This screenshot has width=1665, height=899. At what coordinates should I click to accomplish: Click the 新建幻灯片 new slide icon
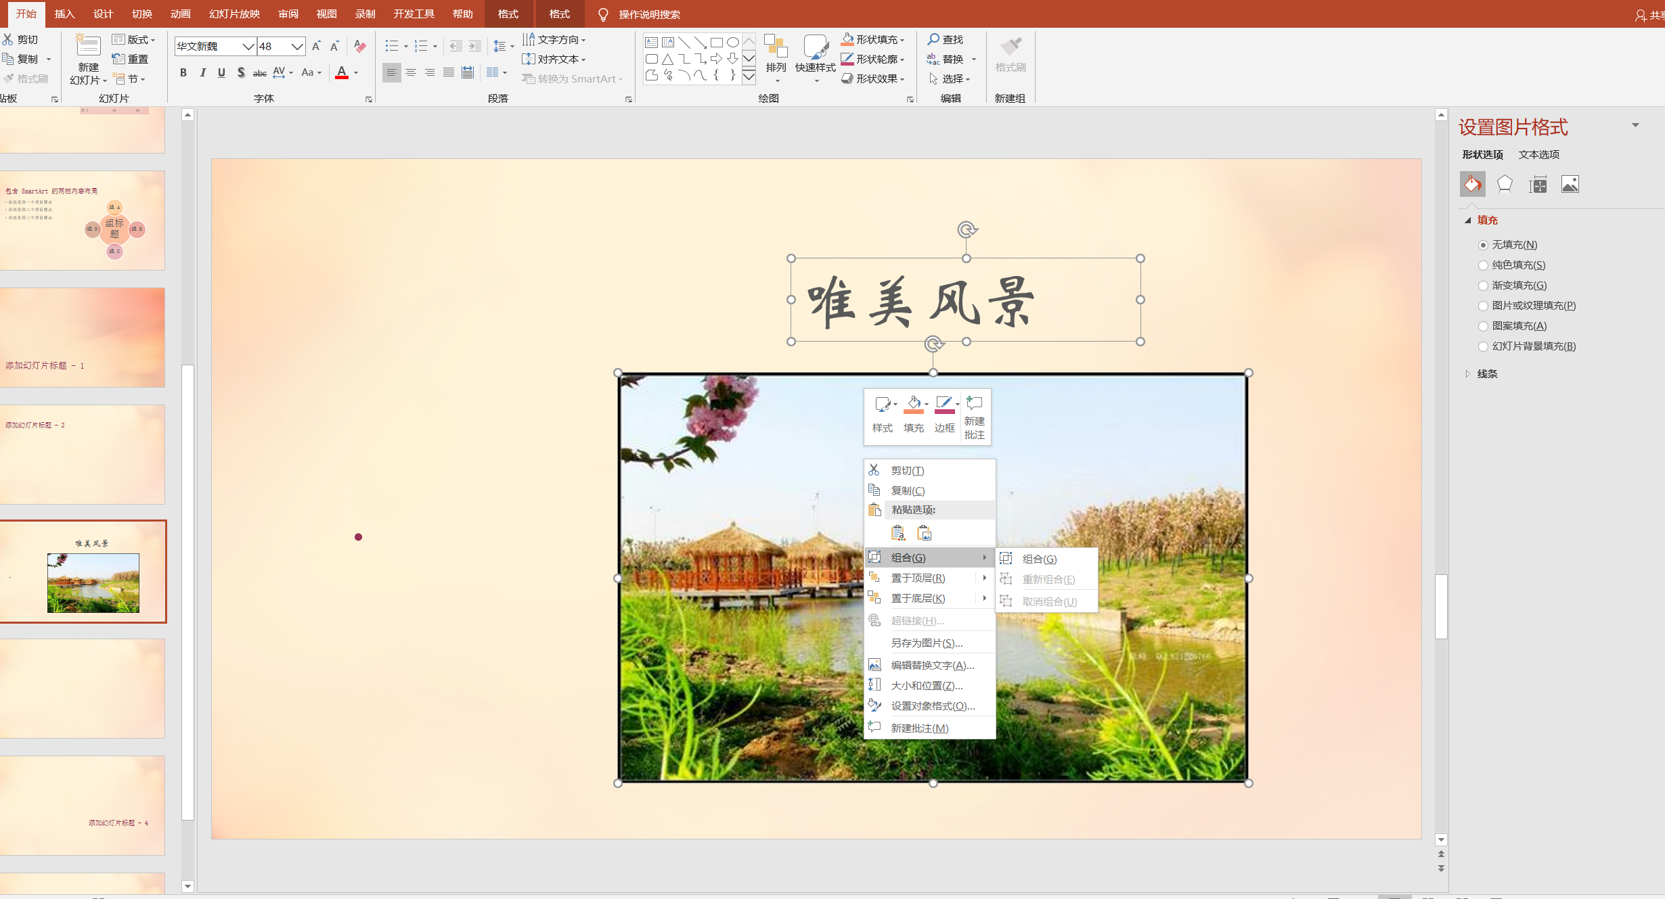click(88, 46)
